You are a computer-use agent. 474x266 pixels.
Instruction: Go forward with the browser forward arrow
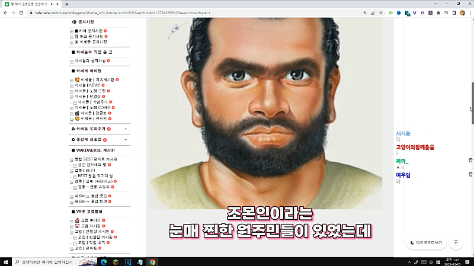click(13, 13)
